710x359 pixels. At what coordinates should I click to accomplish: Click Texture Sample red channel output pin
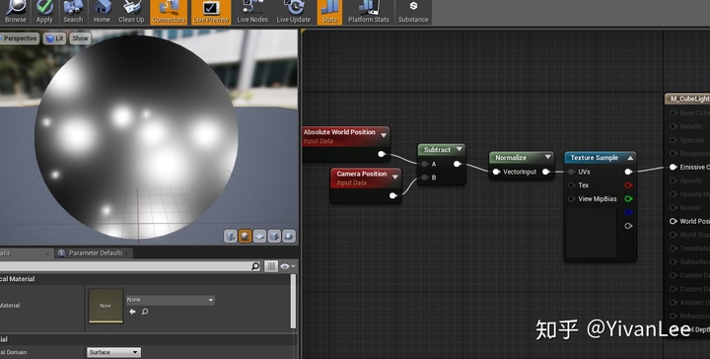[628, 185]
